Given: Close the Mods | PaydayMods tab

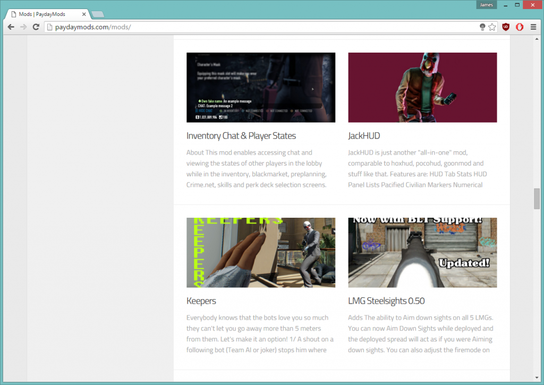Looking at the screenshot, I should [84, 14].
